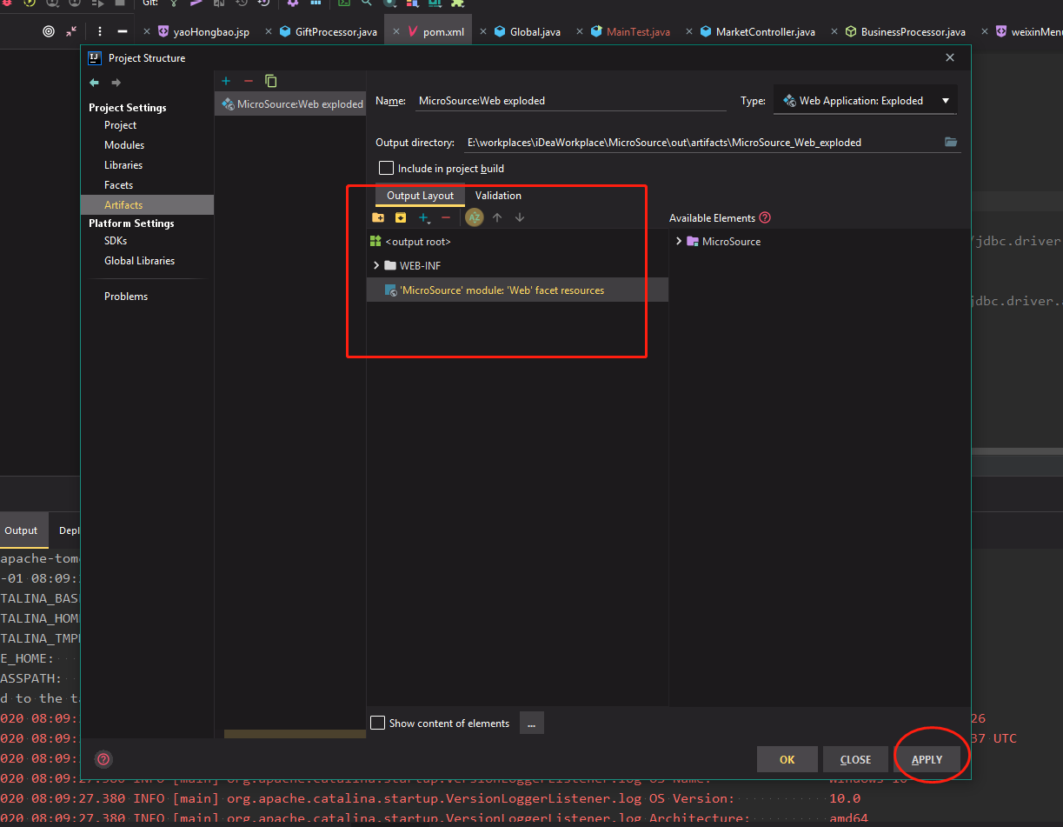Viewport: 1063px width, 827px height.
Task: Copy the artifact using the copy icon
Action: [270, 80]
